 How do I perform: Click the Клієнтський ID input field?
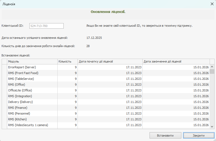point(46,26)
